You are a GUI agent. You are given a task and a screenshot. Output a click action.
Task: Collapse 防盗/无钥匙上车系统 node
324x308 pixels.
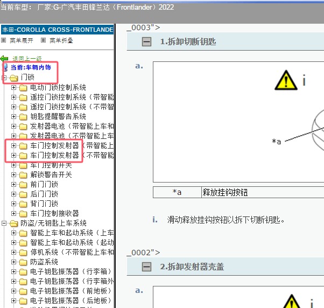click(4, 223)
